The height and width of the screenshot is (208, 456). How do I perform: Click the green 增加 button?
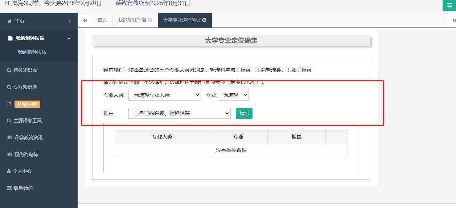(x=244, y=114)
